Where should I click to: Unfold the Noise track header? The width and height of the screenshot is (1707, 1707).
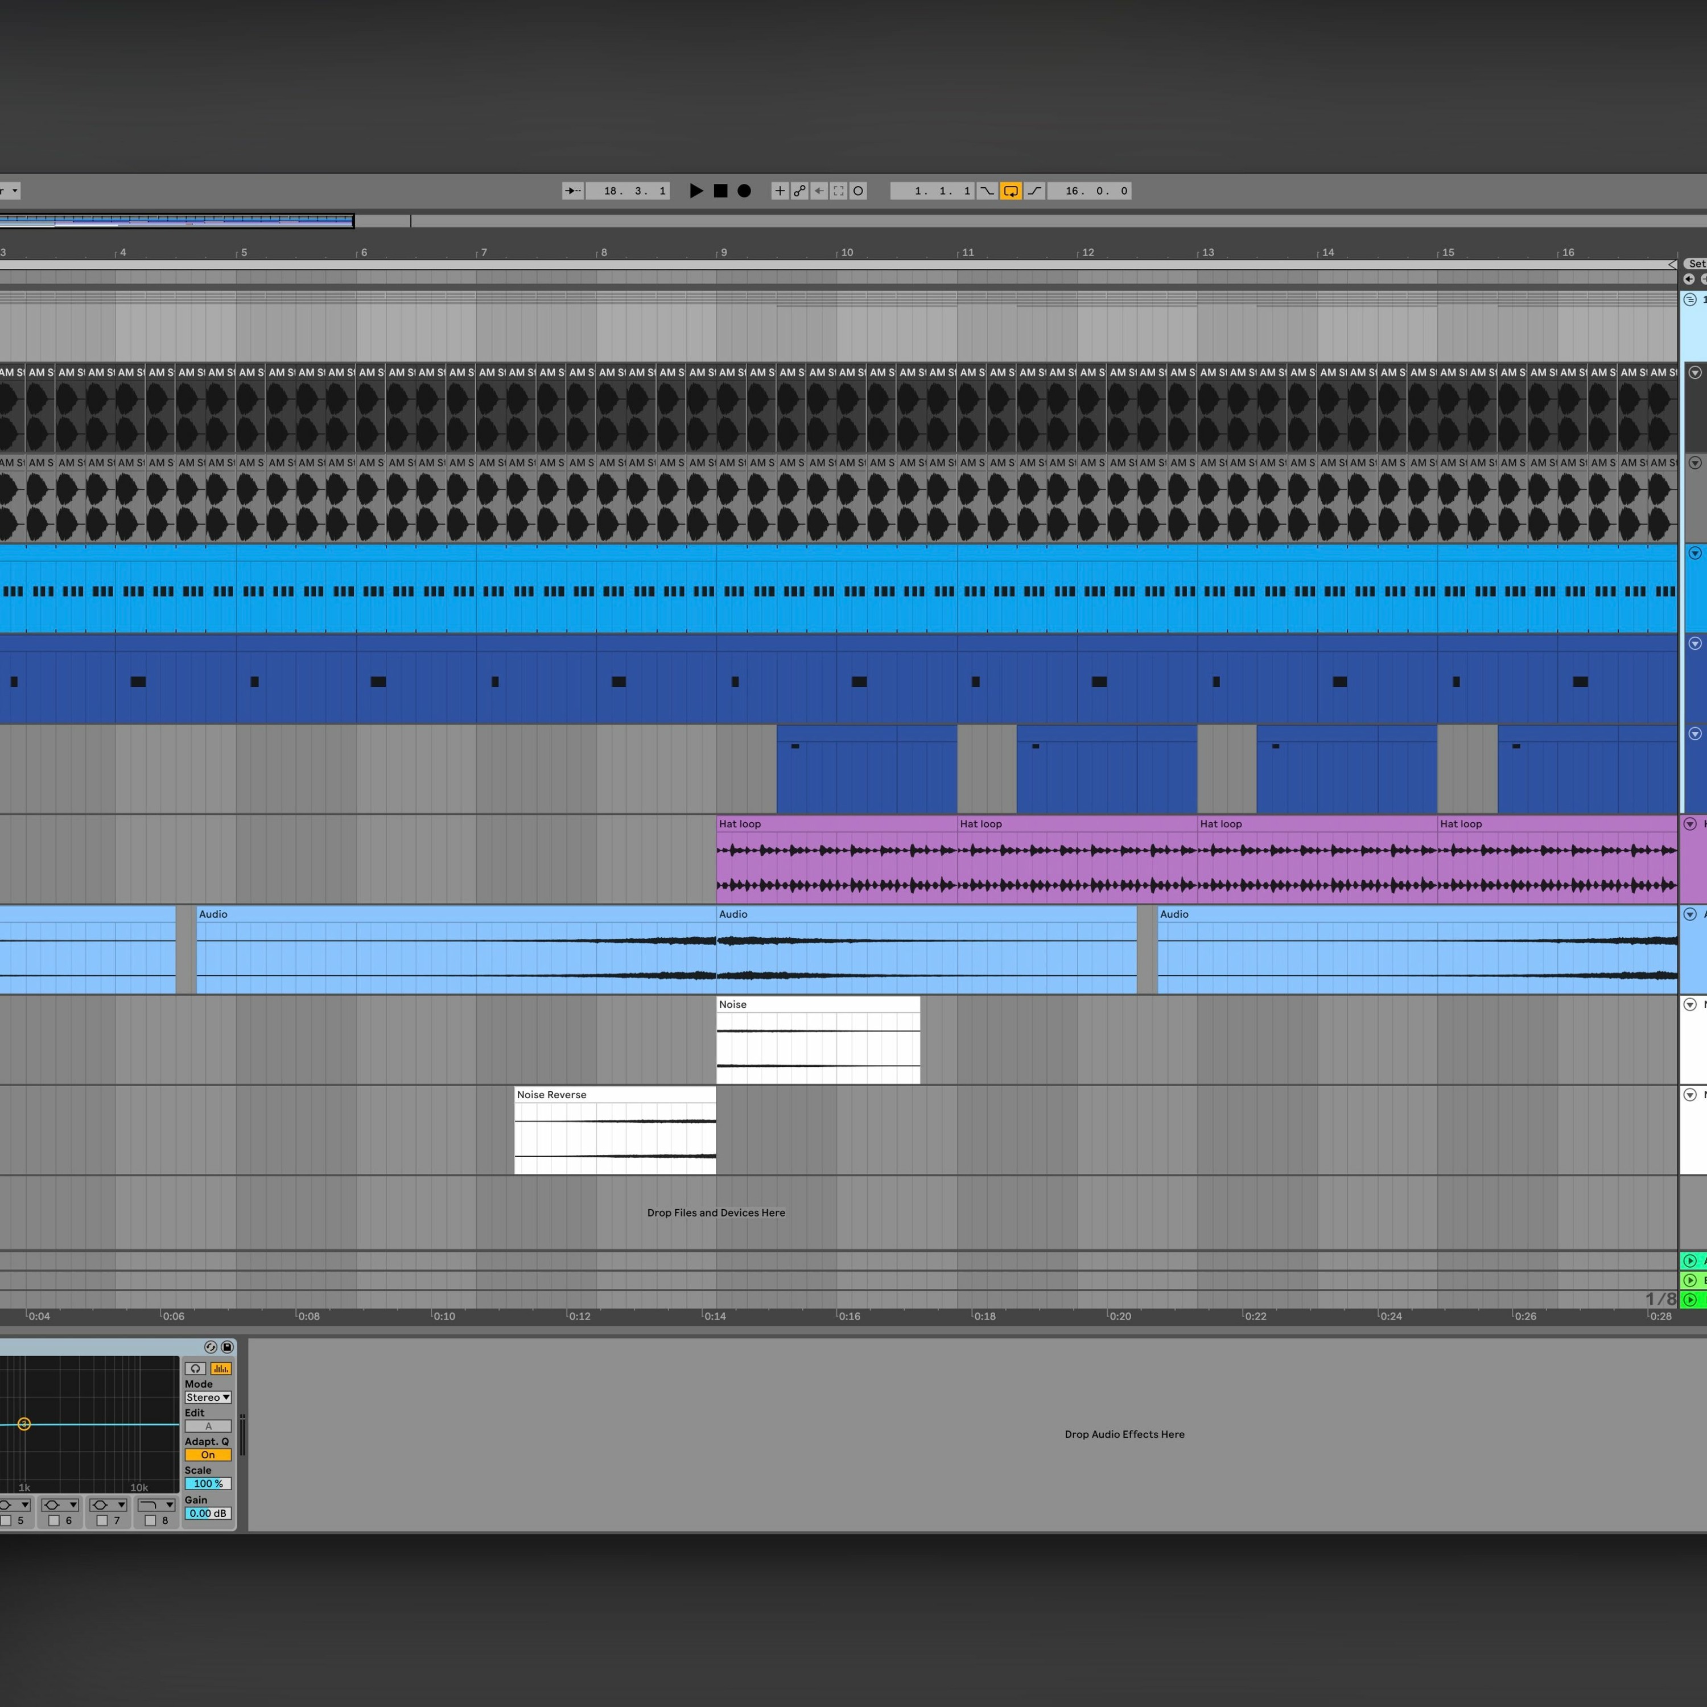1690,1005
